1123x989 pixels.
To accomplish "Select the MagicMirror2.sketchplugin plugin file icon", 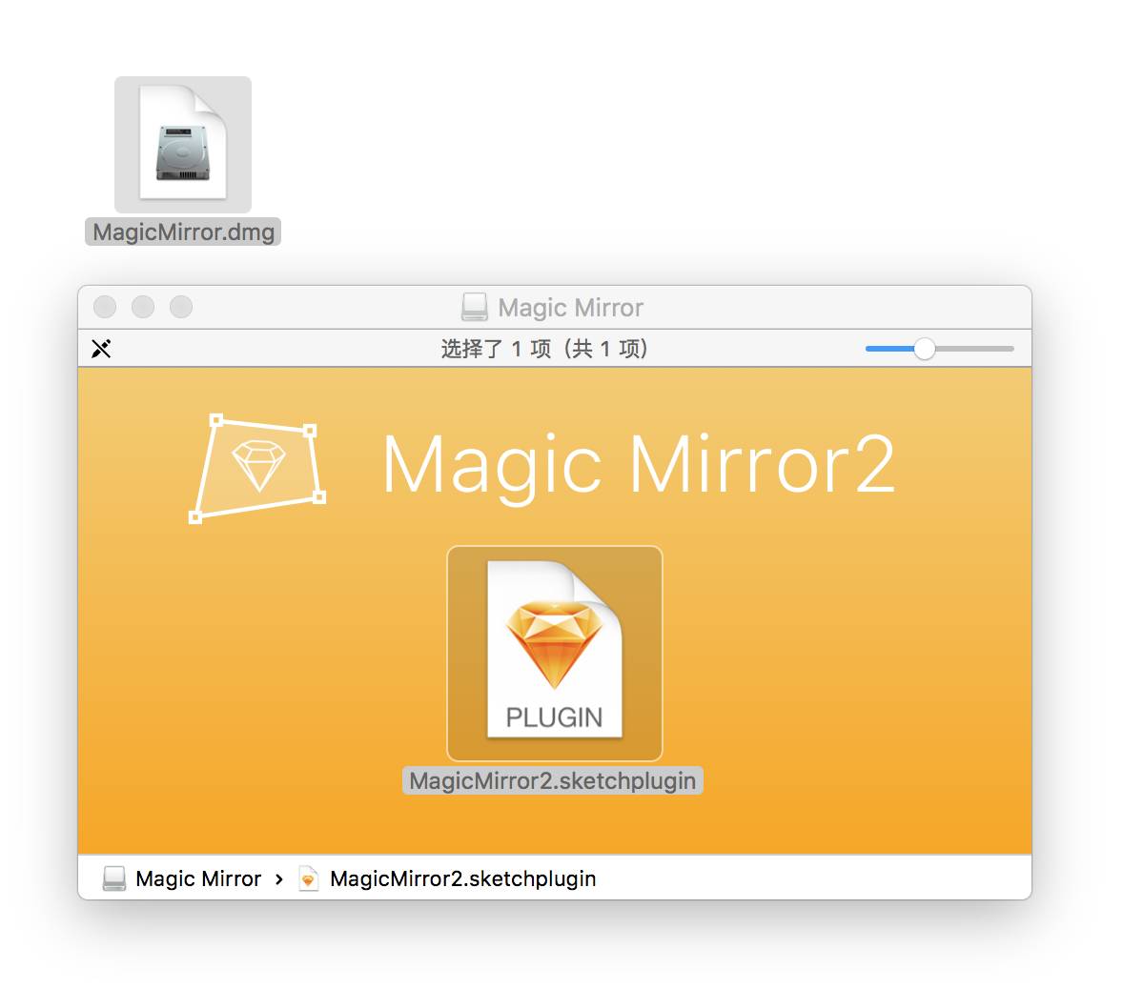I will tap(554, 653).
